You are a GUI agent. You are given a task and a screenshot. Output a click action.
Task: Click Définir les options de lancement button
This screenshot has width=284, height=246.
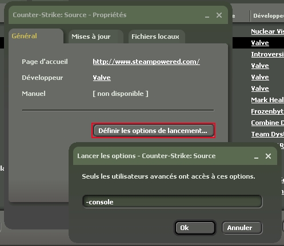pos(154,131)
